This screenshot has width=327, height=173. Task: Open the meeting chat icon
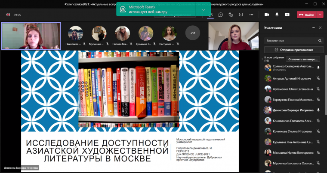[x=220, y=15]
